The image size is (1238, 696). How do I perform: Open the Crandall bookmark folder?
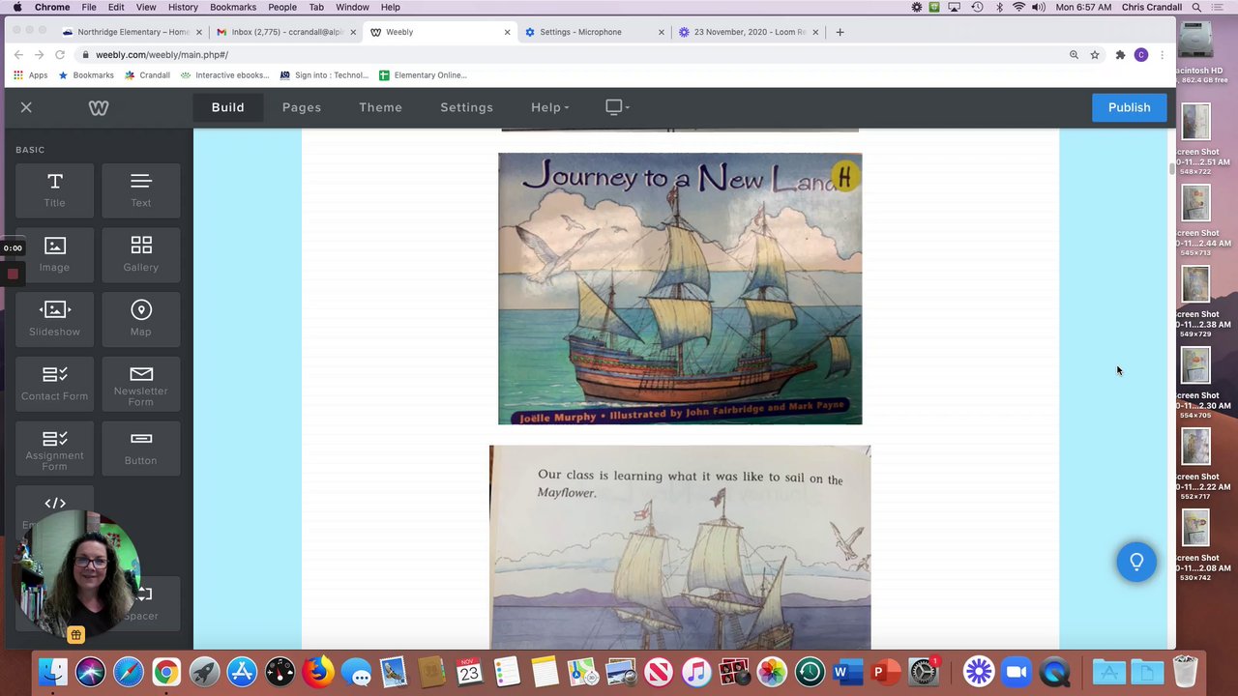(x=146, y=75)
